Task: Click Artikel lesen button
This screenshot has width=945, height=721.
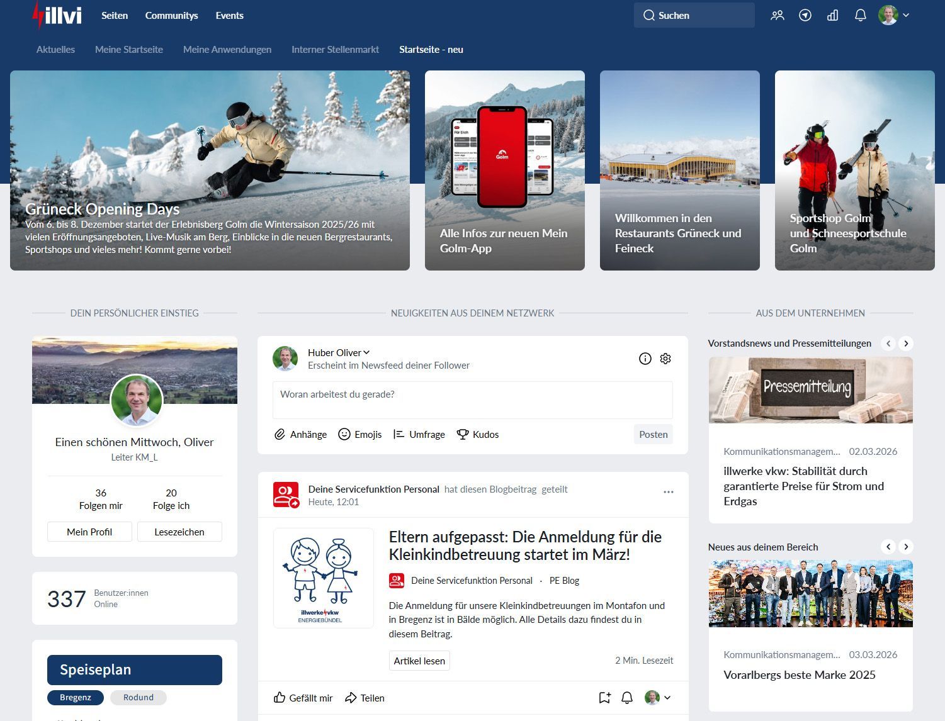Action: pyautogui.click(x=419, y=661)
